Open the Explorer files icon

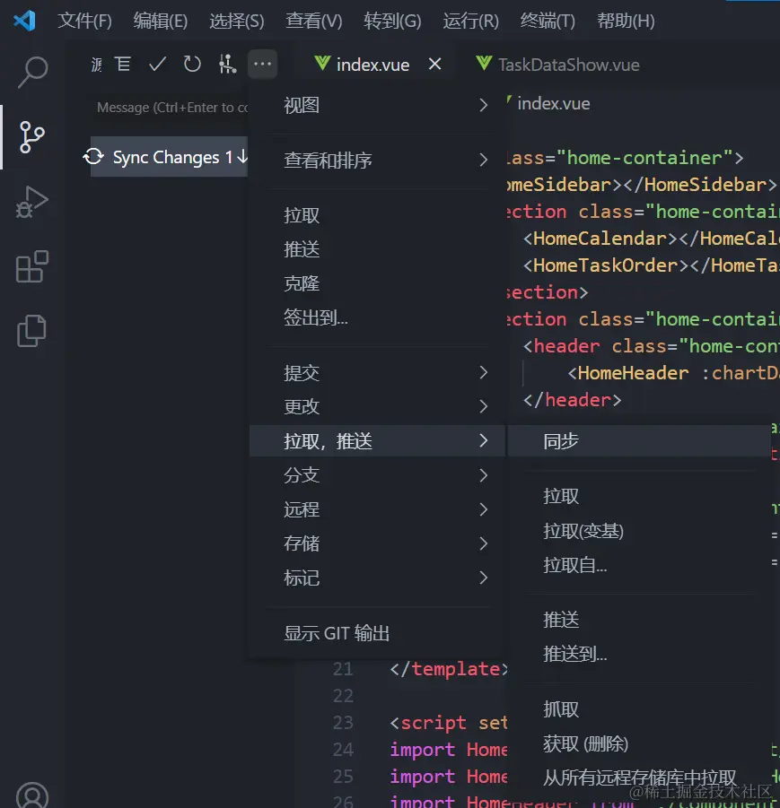coord(32,330)
